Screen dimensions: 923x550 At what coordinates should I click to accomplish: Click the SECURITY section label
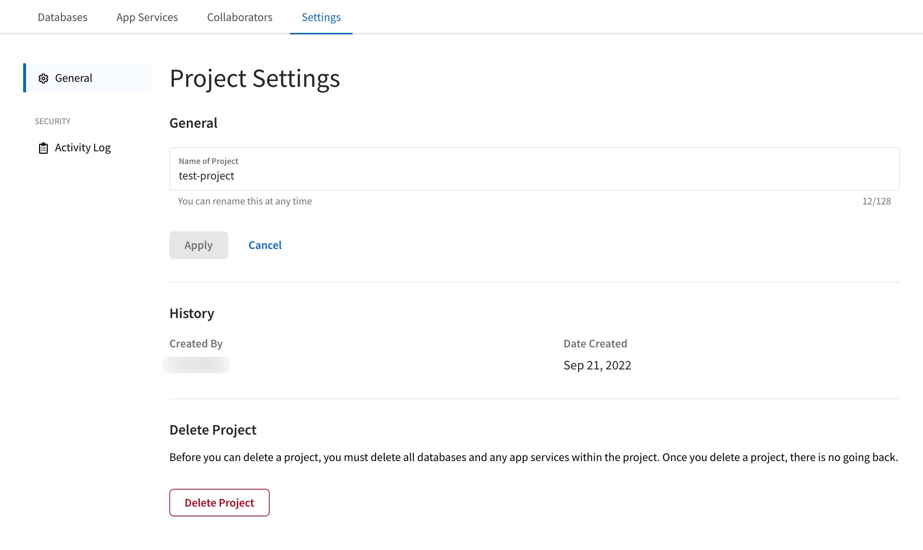(52, 121)
